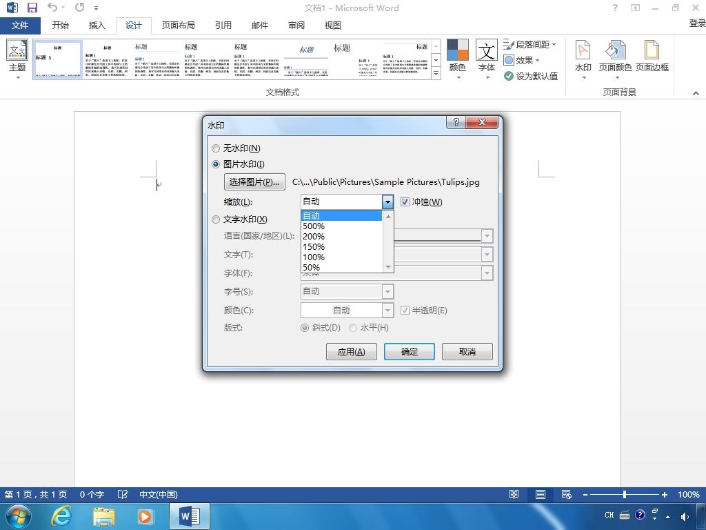Screen dimensions: 706x530
Task: Choose 500% in the scale list
Action: [x=342, y=226]
